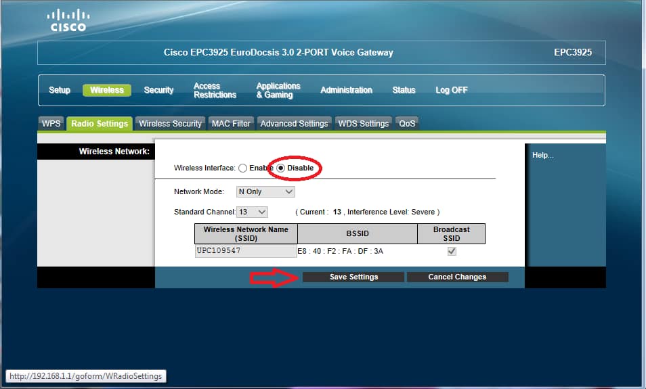Viewport: 646px width, 389px height.
Task: Click the Wireless Network: section heading
Action: coord(114,152)
